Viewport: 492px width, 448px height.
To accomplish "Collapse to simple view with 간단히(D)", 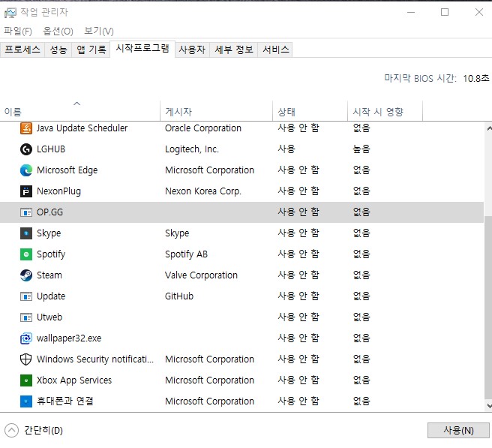I will [34, 431].
